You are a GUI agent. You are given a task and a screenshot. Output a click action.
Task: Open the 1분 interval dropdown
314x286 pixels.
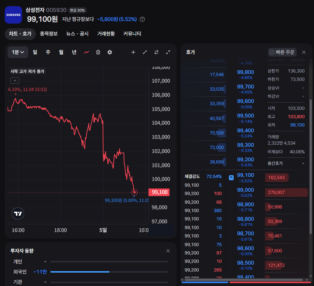[18, 52]
